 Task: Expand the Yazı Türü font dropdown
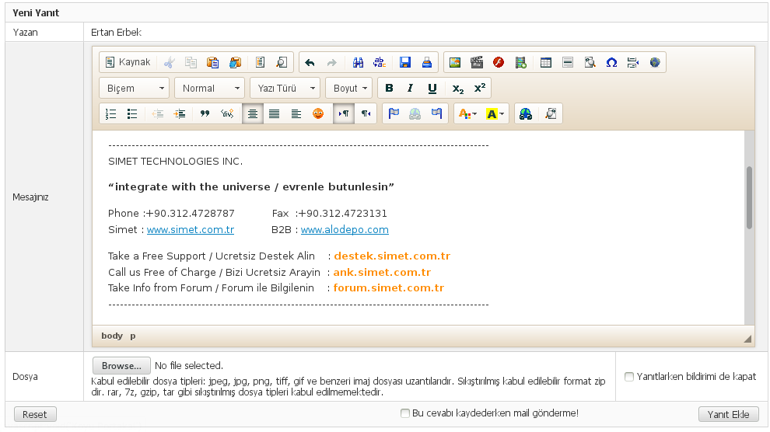point(285,88)
